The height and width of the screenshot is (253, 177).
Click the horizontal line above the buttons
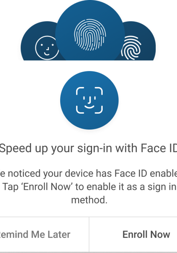pyautogui.click(x=88, y=217)
